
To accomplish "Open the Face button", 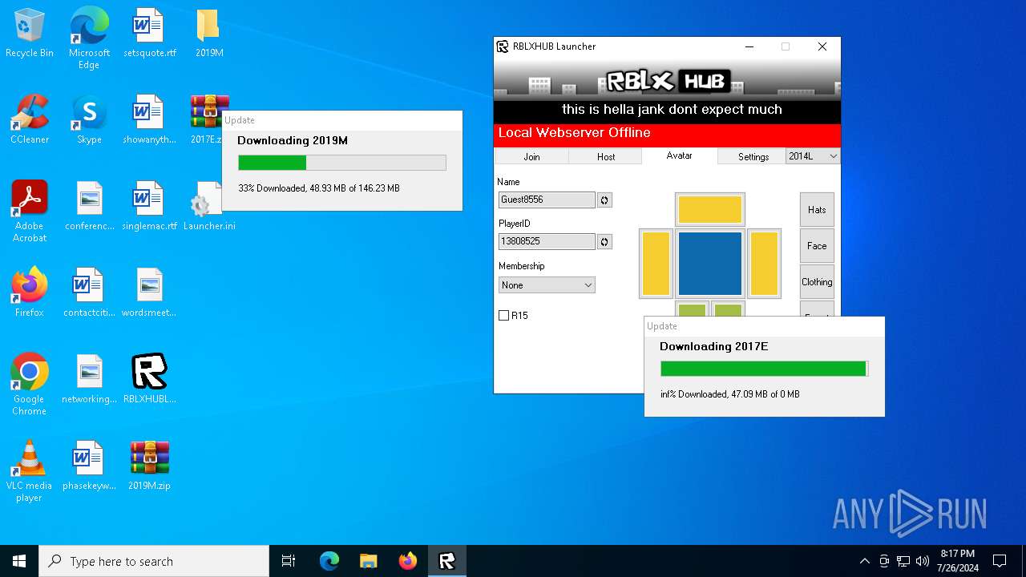I will [817, 246].
